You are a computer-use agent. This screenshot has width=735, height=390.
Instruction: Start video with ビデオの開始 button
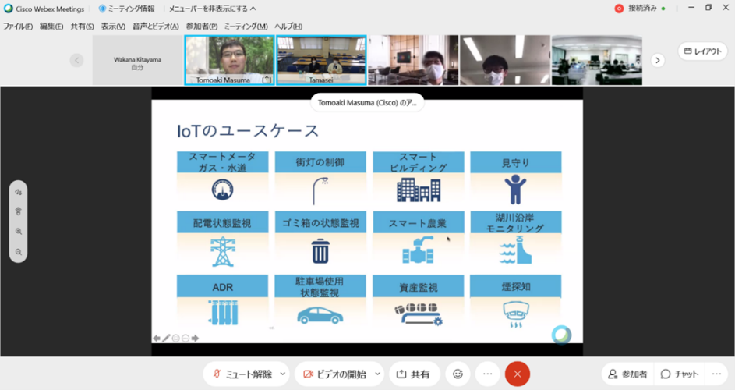tap(333, 374)
